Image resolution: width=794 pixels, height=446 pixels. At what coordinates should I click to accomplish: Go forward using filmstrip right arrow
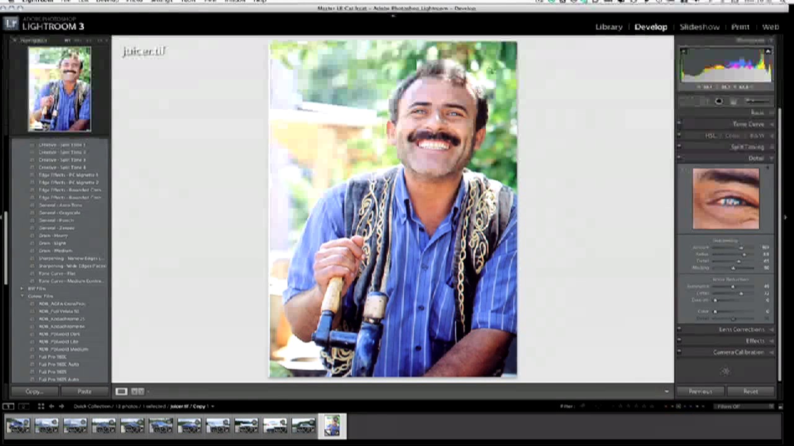61,406
